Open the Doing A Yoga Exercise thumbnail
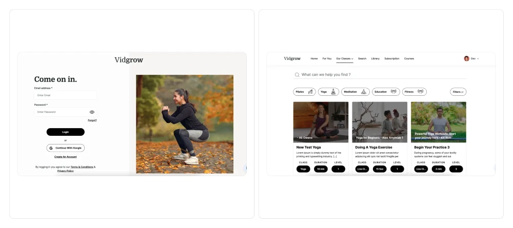Image resolution: width=513 pixels, height=228 pixels. 380,122
